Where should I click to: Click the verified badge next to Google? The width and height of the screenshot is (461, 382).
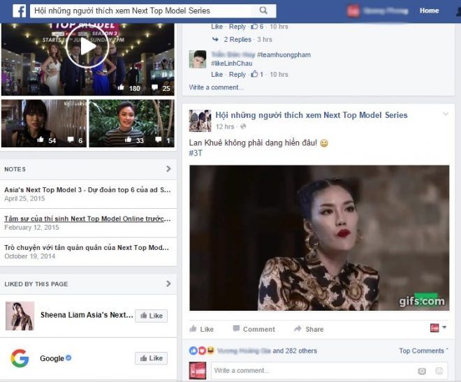pos(68,358)
